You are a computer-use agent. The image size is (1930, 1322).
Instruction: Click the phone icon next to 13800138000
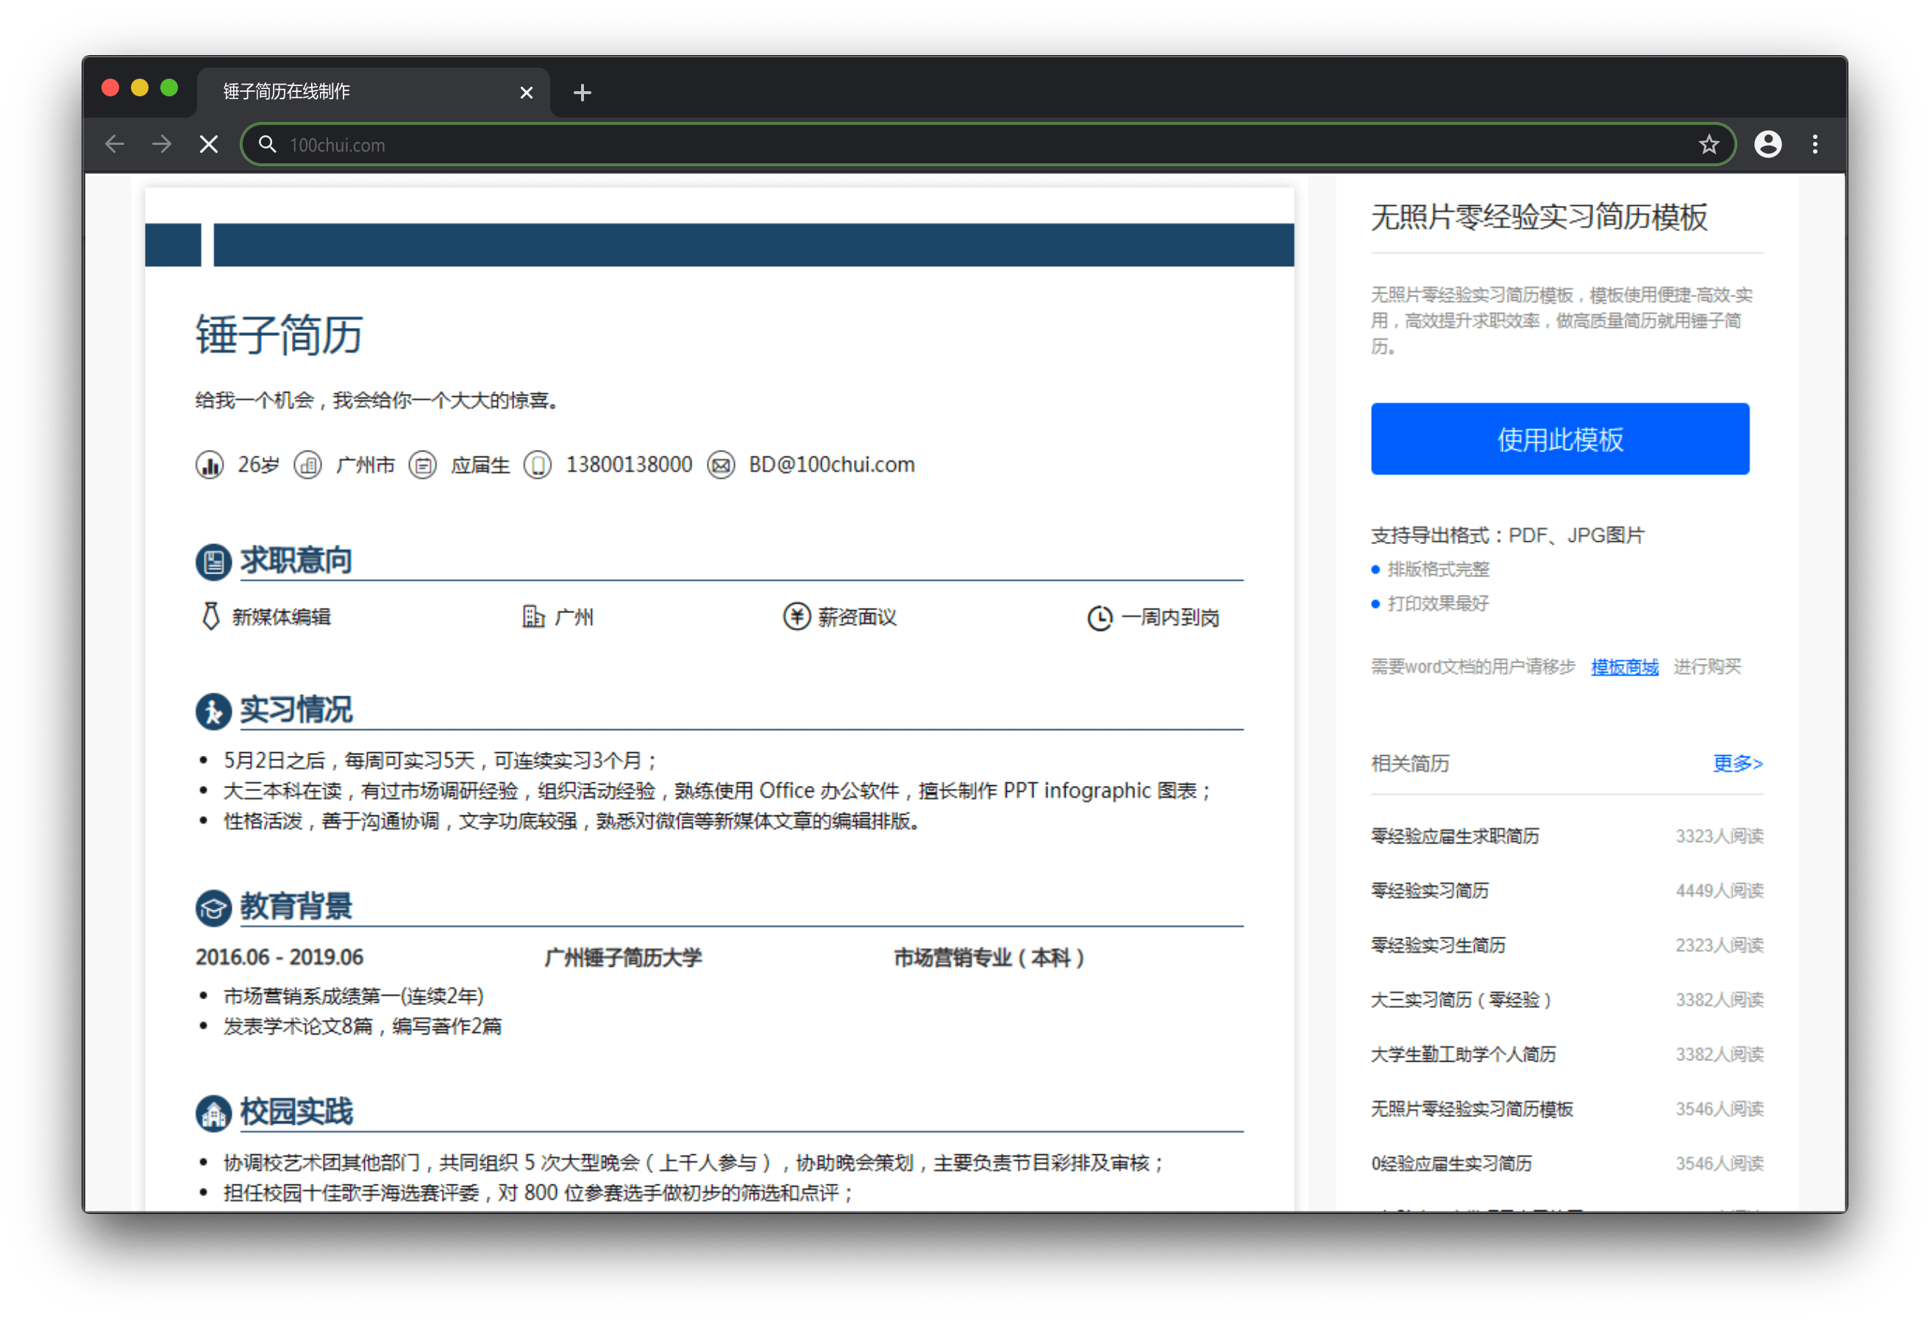(x=538, y=465)
